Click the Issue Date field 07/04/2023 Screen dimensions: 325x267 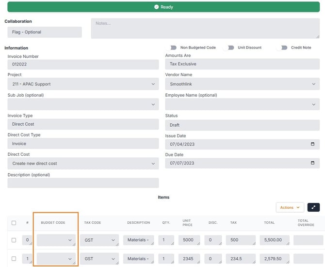[x=243, y=144]
